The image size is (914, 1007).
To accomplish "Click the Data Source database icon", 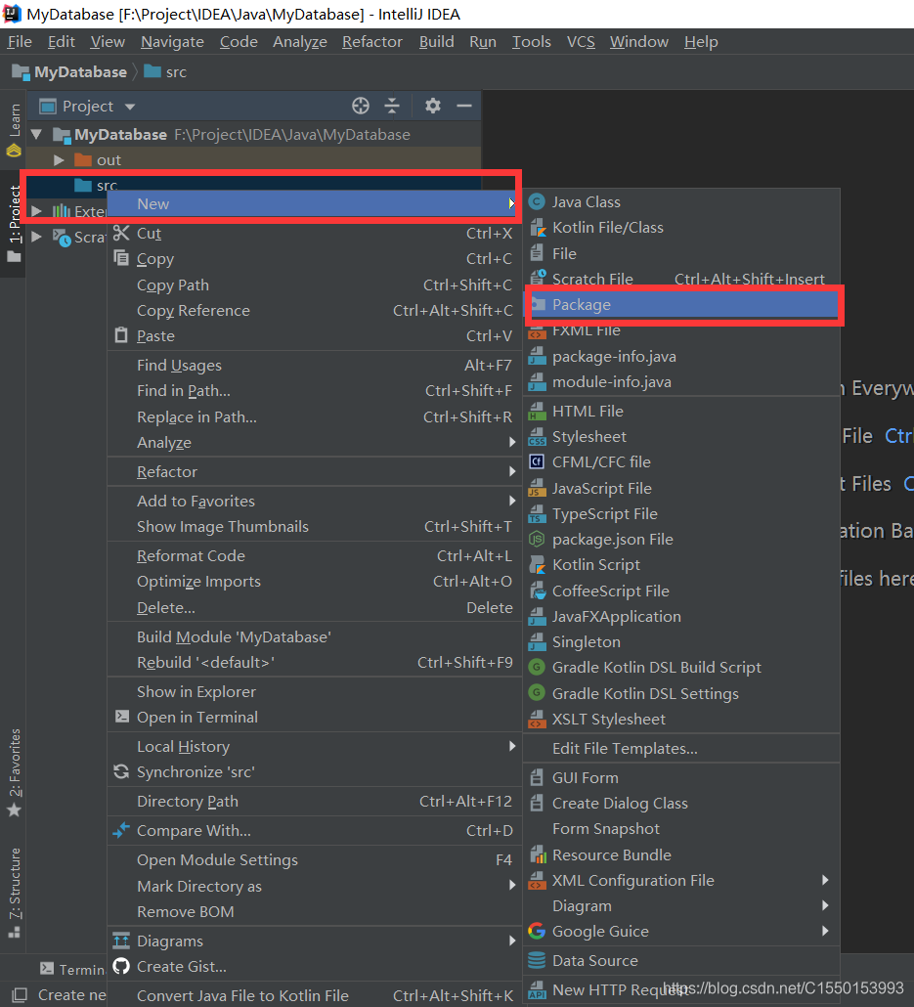I will coord(537,961).
